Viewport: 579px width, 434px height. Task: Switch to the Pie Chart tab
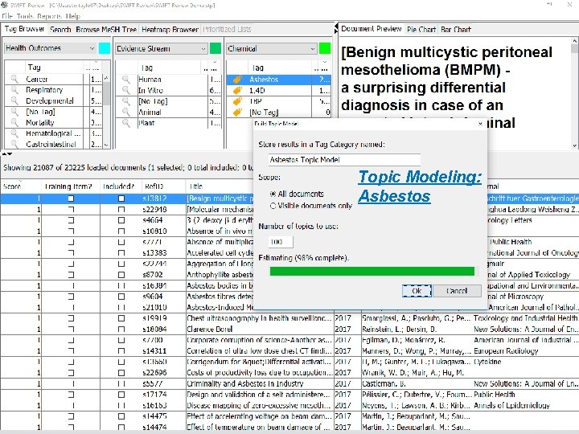pos(421,29)
